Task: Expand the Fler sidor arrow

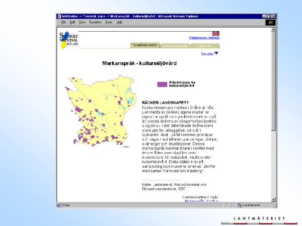Action: point(216,53)
